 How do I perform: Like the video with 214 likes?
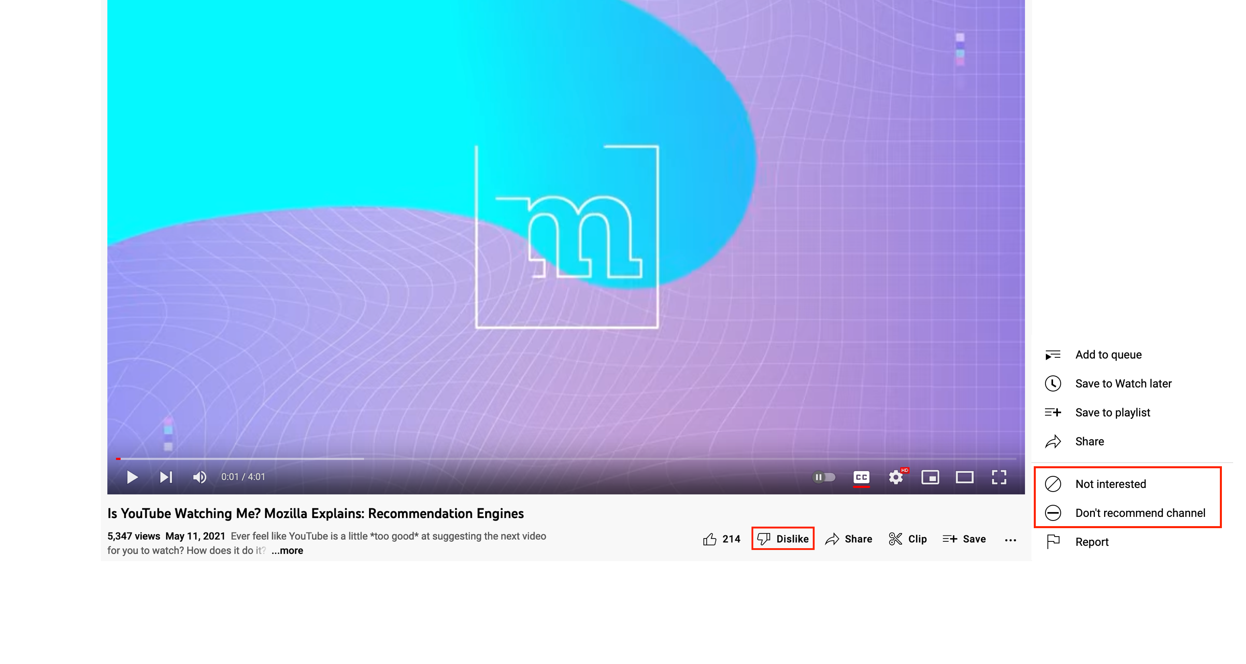pyautogui.click(x=721, y=539)
